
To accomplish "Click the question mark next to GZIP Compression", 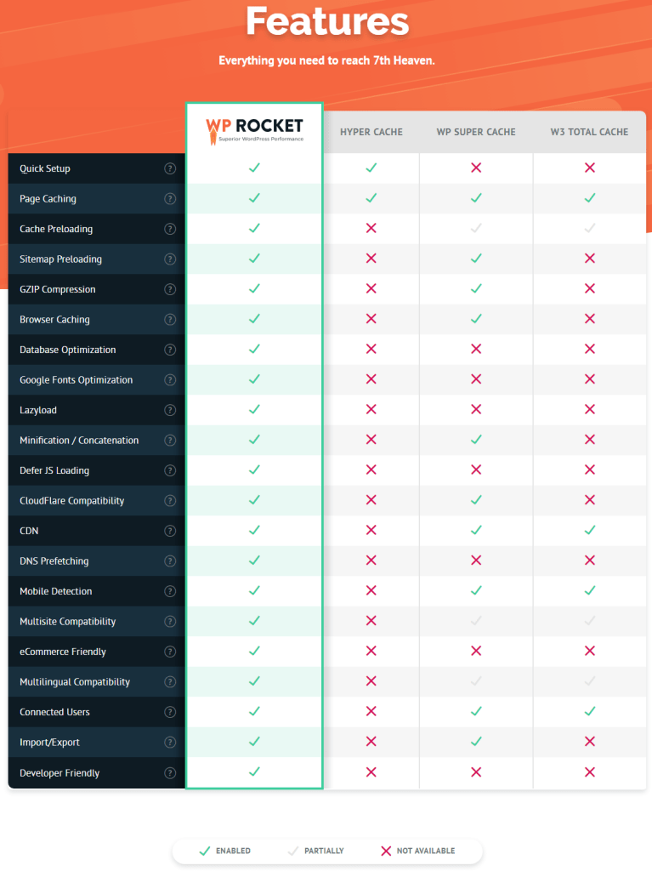I will pos(170,289).
